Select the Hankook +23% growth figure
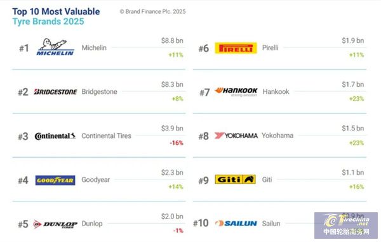The width and height of the screenshot is (381, 242). coord(356,99)
